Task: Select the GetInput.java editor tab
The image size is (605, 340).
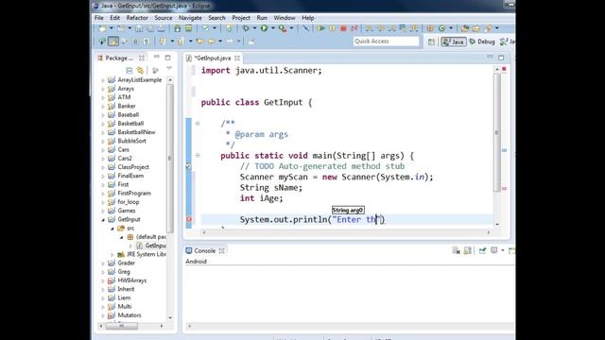Action: [x=212, y=58]
